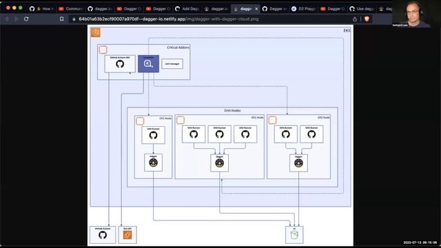The image size is (441, 248).
Task: Click the recording timestamp text
Action: [420, 242]
